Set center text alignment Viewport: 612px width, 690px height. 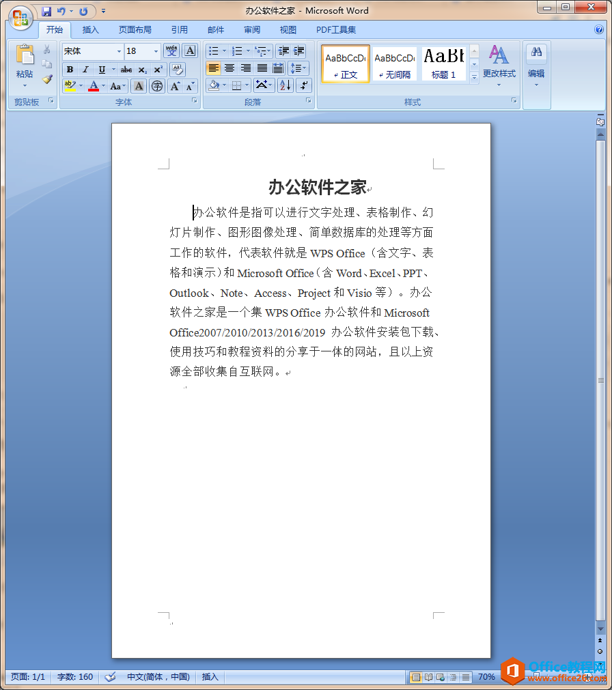(229, 68)
